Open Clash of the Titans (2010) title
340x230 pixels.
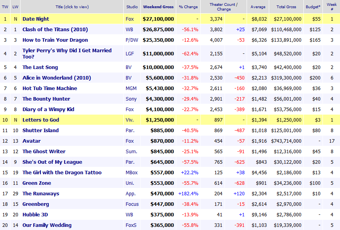click(55, 29)
